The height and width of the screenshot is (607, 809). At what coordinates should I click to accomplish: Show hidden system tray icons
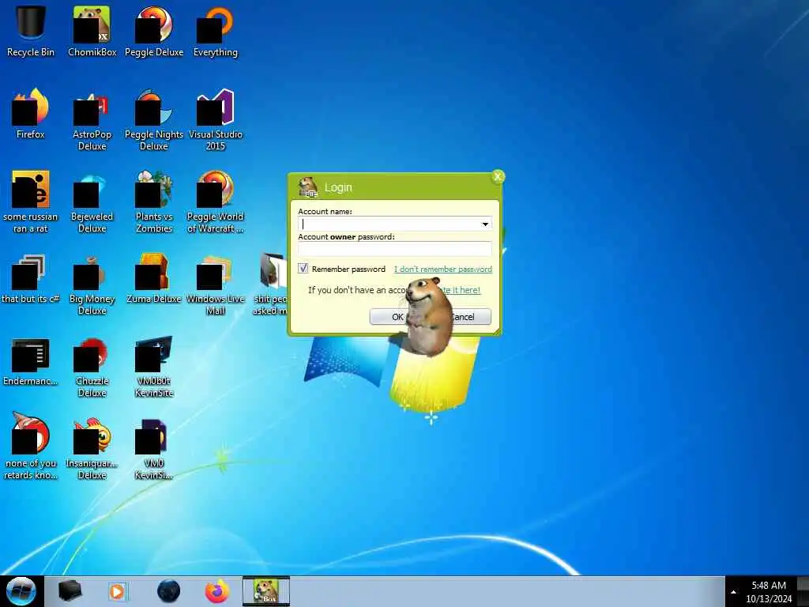[733, 592]
